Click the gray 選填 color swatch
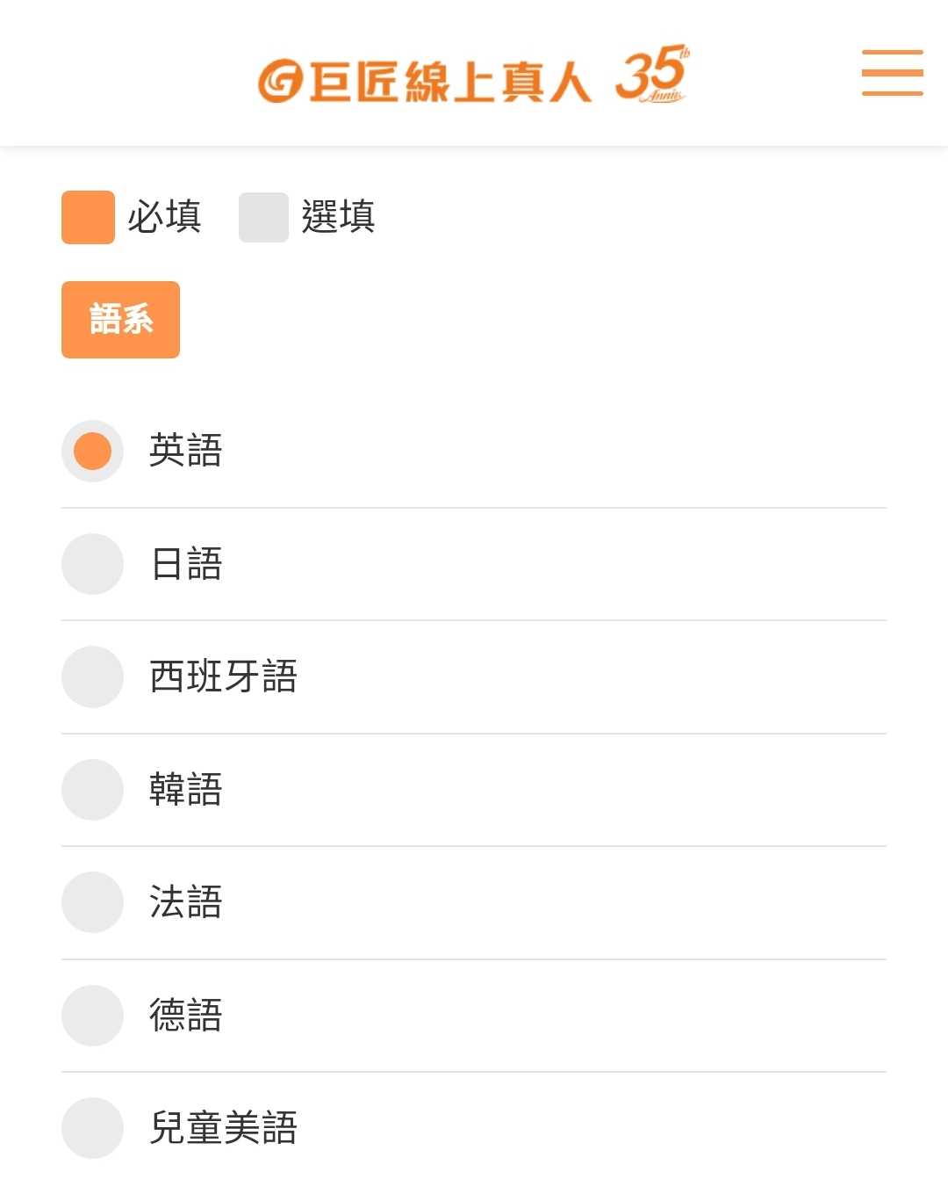 point(263,217)
